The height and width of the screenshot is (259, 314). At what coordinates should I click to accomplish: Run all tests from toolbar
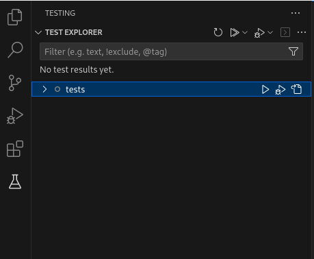coord(235,32)
